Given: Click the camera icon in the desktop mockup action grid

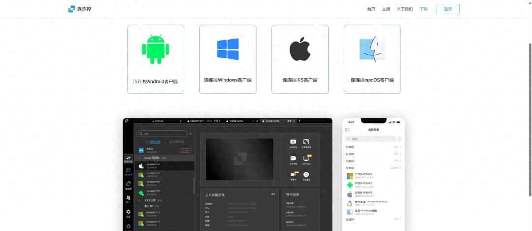Looking at the screenshot, I should pyautogui.click(x=293, y=174).
